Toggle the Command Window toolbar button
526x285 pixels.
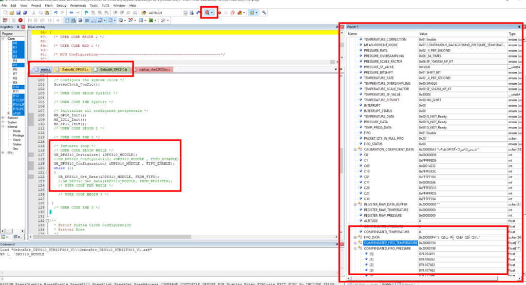tap(67, 21)
